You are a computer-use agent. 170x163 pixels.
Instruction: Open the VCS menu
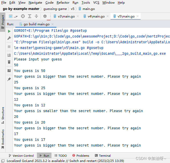[x=96, y=3]
